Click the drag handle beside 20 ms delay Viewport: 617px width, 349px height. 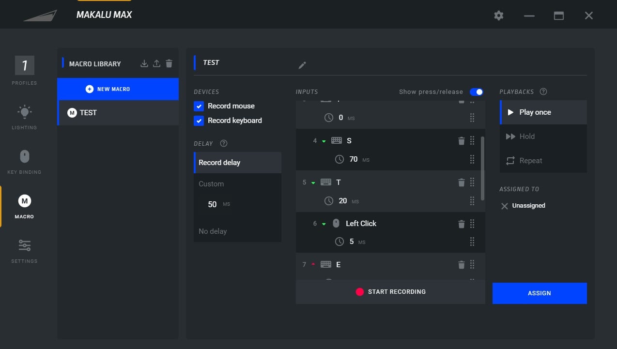[472, 201]
